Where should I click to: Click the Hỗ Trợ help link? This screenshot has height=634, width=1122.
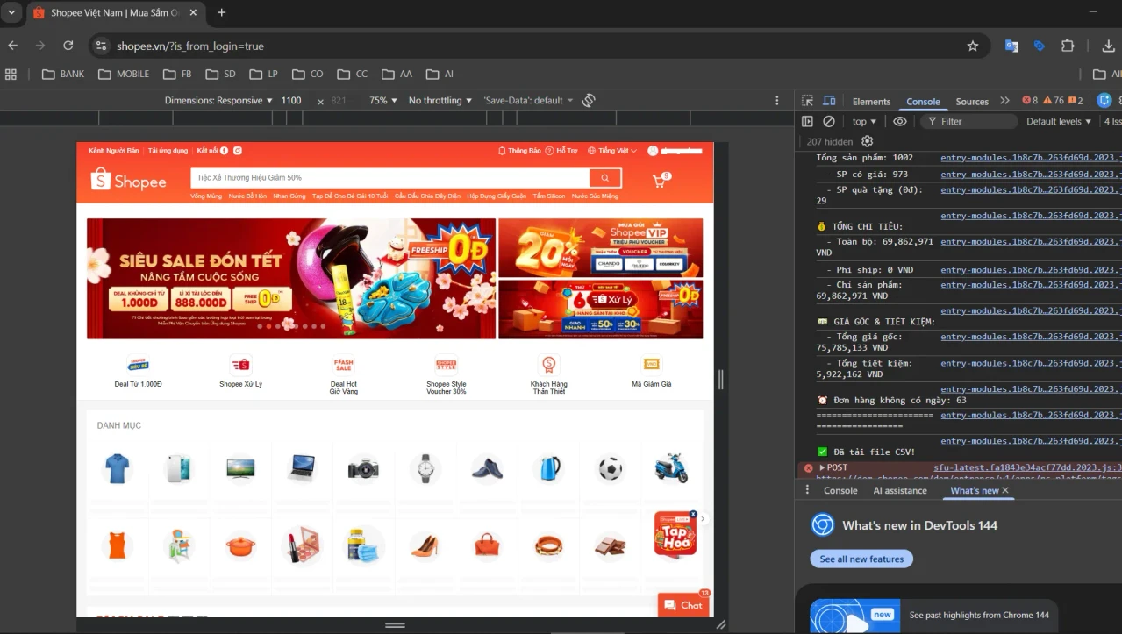(x=561, y=151)
